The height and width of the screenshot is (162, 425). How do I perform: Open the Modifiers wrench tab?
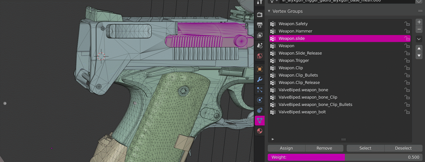(260, 80)
